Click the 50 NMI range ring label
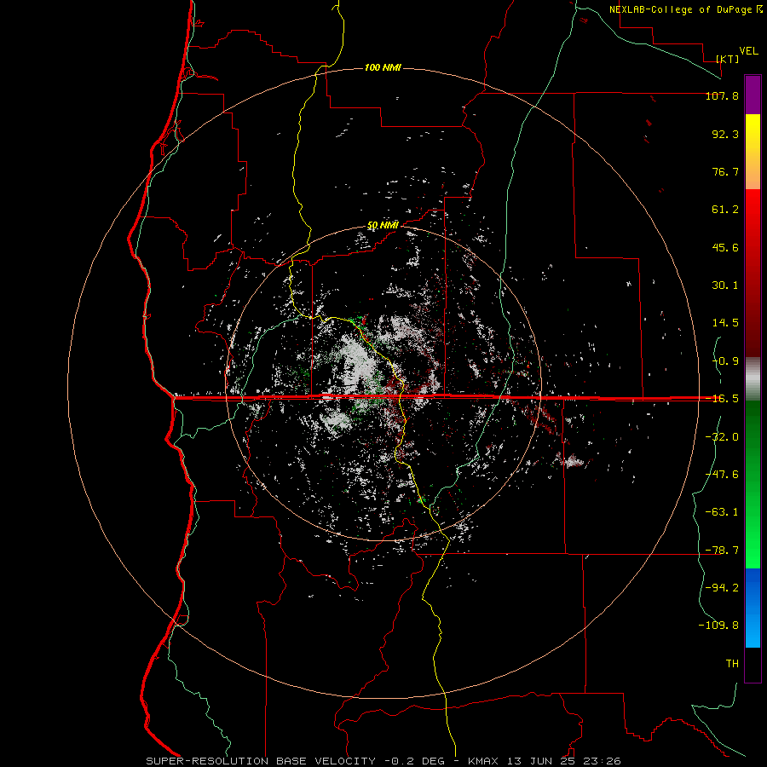Image resolution: width=767 pixels, height=767 pixels. (383, 226)
